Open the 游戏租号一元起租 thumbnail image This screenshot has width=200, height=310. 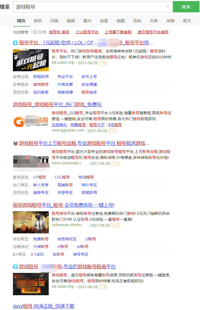pyautogui.click(x=31, y=60)
